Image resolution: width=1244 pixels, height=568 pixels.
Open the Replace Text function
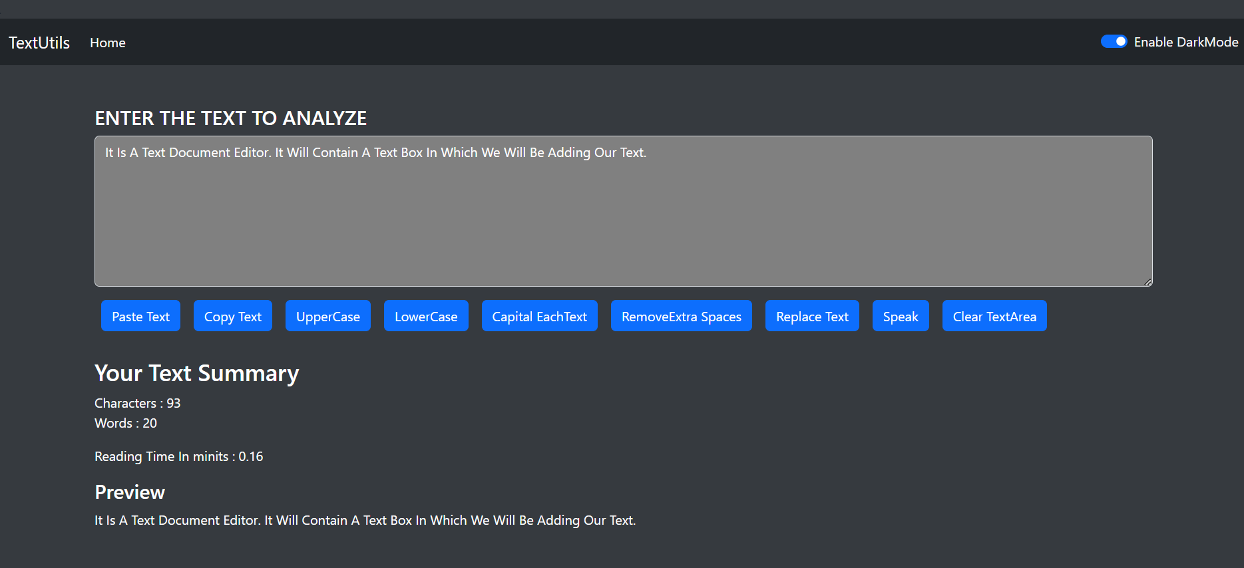[x=812, y=316]
